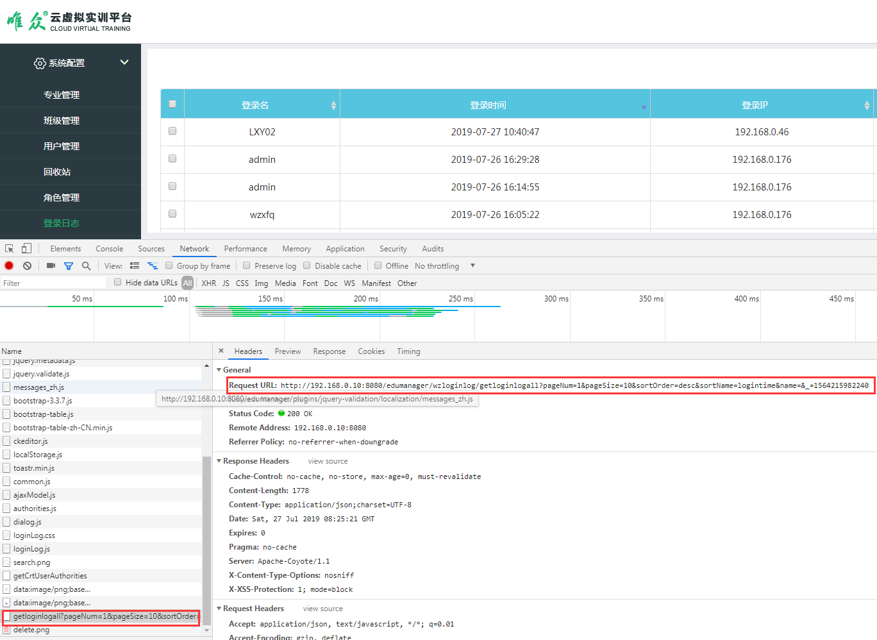Collapse the 系统配置 sidebar menu
This screenshot has width=877, height=640.
pyautogui.click(x=124, y=62)
